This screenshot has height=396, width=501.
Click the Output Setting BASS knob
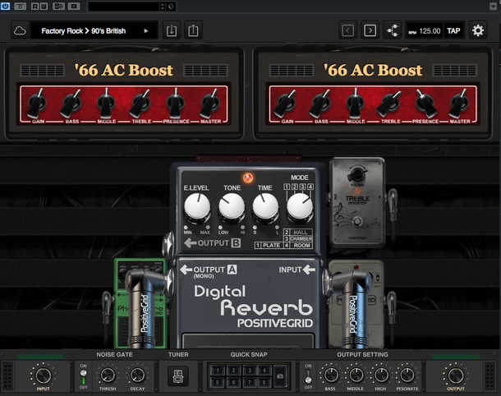click(x=331, y=375)
